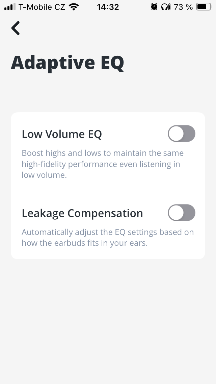This screenshot has width=216, height=384.
Task: Tap the alarm clock status icon
Action: coord(154,7)
